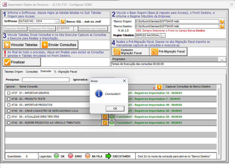Open the SoftHouse DATASYNC dropdown
Image resolution: width=235 pixels, height=168 pixels.
[x=57, y=21]
